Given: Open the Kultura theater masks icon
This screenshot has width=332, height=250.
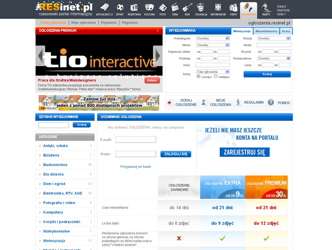Looking at the screenshot, I should [x=149, y=8].
